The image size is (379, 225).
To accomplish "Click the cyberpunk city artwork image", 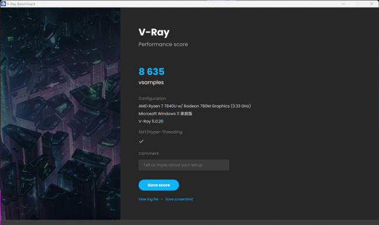I will click(61, 114).
